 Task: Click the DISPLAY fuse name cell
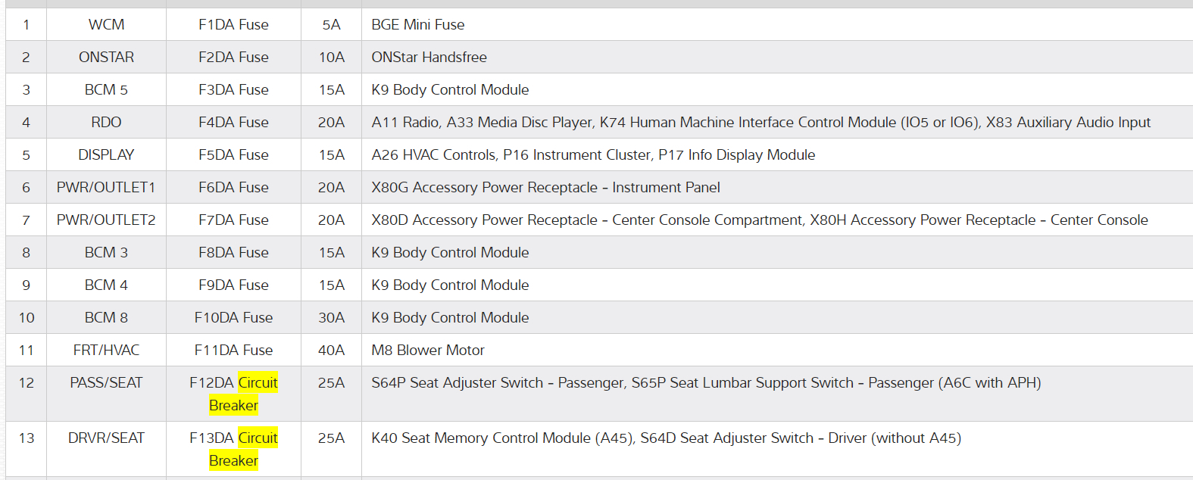(x=106, y=155)
